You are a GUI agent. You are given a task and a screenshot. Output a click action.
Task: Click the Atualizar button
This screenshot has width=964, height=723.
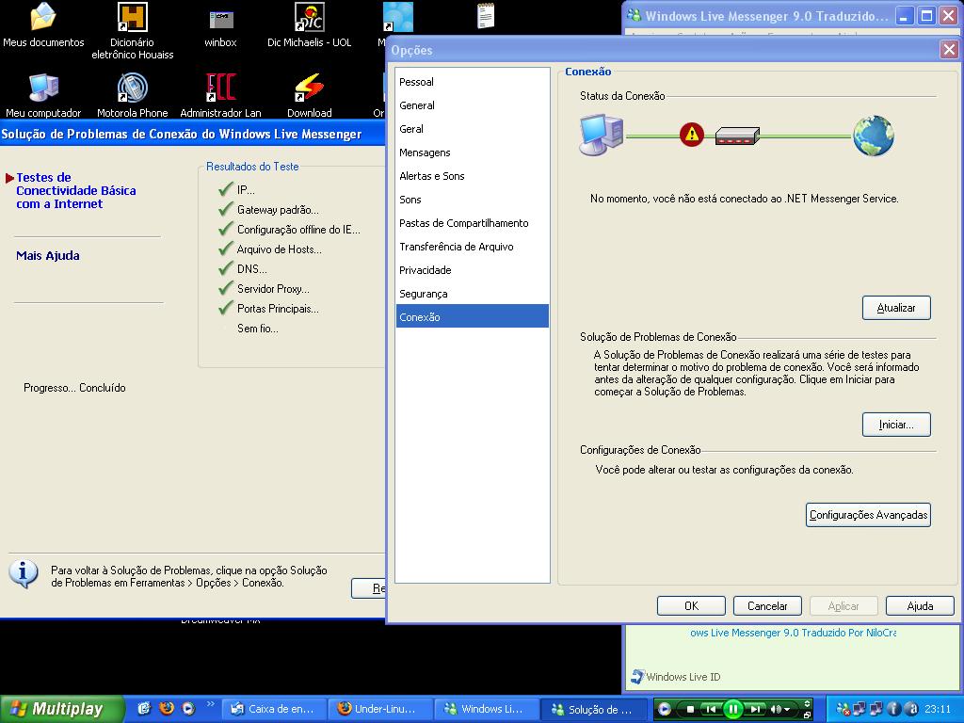click(896, 308)
